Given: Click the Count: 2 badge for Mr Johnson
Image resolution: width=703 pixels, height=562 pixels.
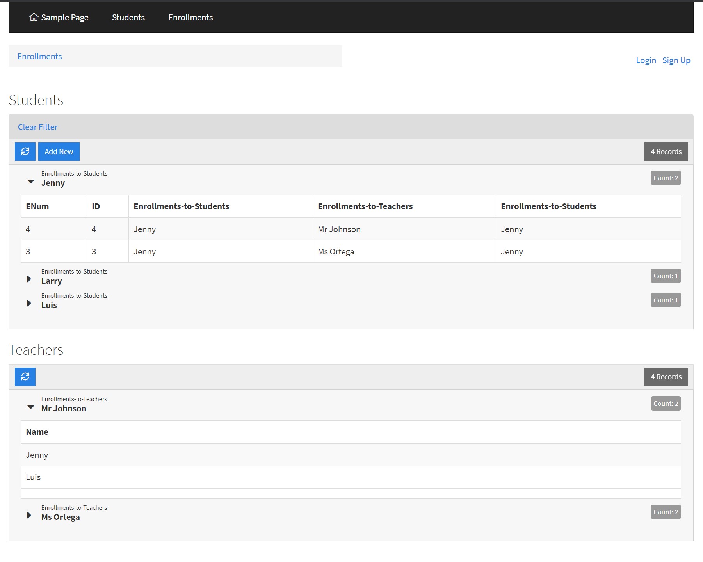Looking at the screenshot, I should (x=666, y=404).
